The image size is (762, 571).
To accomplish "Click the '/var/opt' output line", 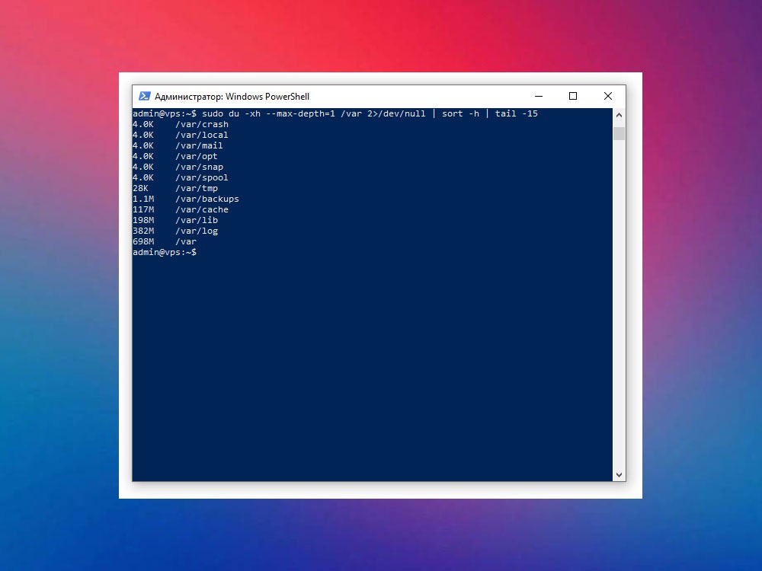I will coord(175,156).
